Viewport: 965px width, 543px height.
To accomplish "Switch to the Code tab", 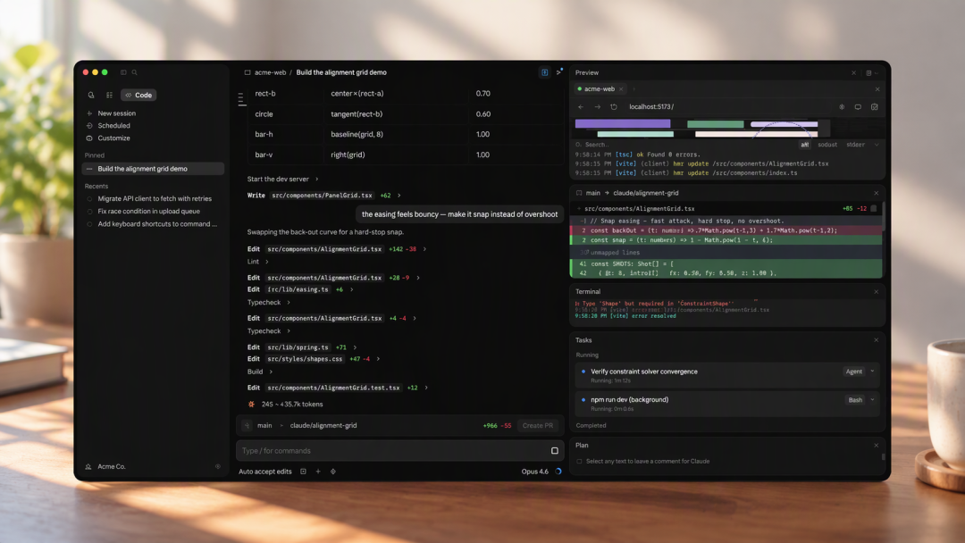I will [x=138, y=96].
